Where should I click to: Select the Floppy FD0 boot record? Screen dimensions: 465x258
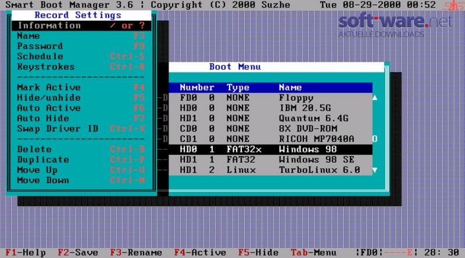tap(270, 97)
